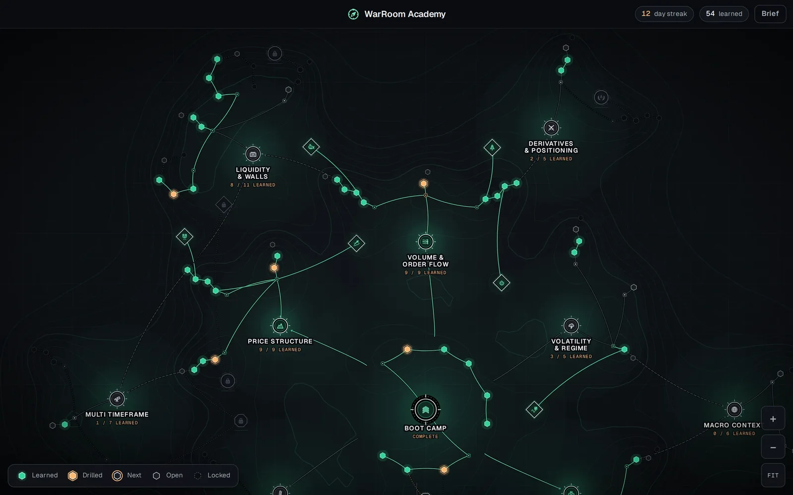Viewport: 793px width, 495px height.
Task: Click the "9 / 9 LEARNED" text under Volume & Order Flow
Action: (x=425, y=273)
